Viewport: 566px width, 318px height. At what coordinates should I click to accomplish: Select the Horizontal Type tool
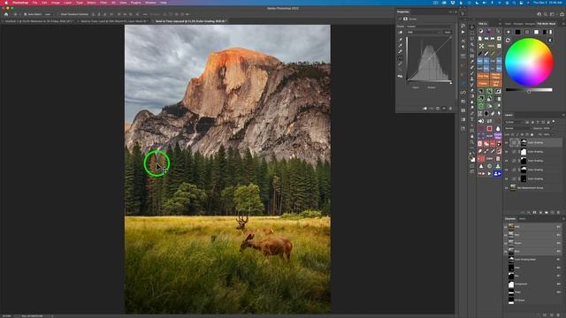click(x=471, y=119)
